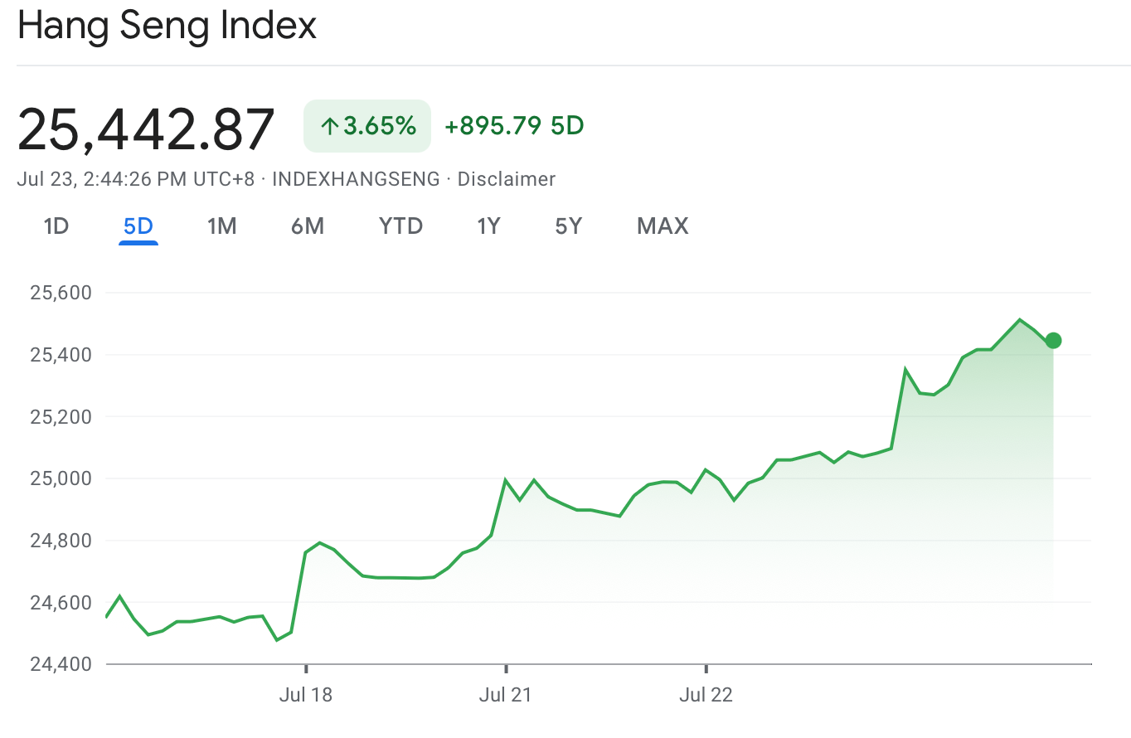Image resolution: width=1131 pixels, height=738 pixels.
Task: Click the 25,442.87 index price
Action: 146,129
